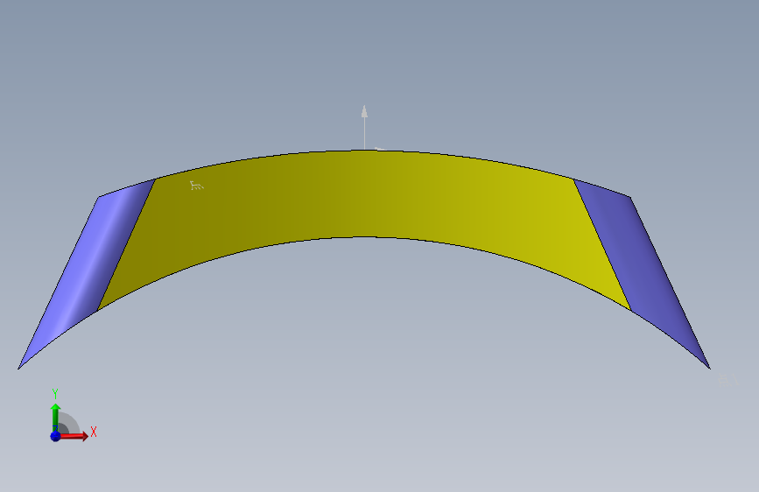Click the red X axis arrow of the view triad
759x492 pixels.
(74, 436)
